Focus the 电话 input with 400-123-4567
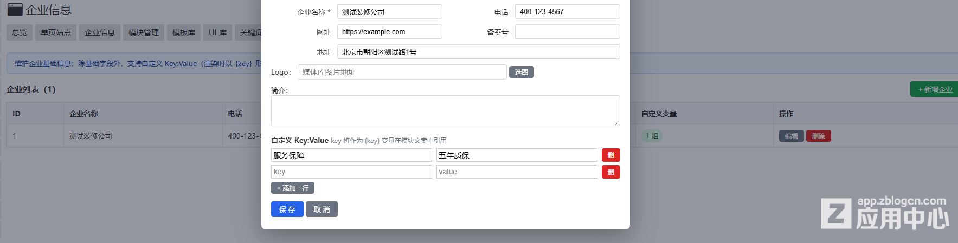The width and height of the screenshot is (958, 243). pyautogui.click(x=568, y=12)
